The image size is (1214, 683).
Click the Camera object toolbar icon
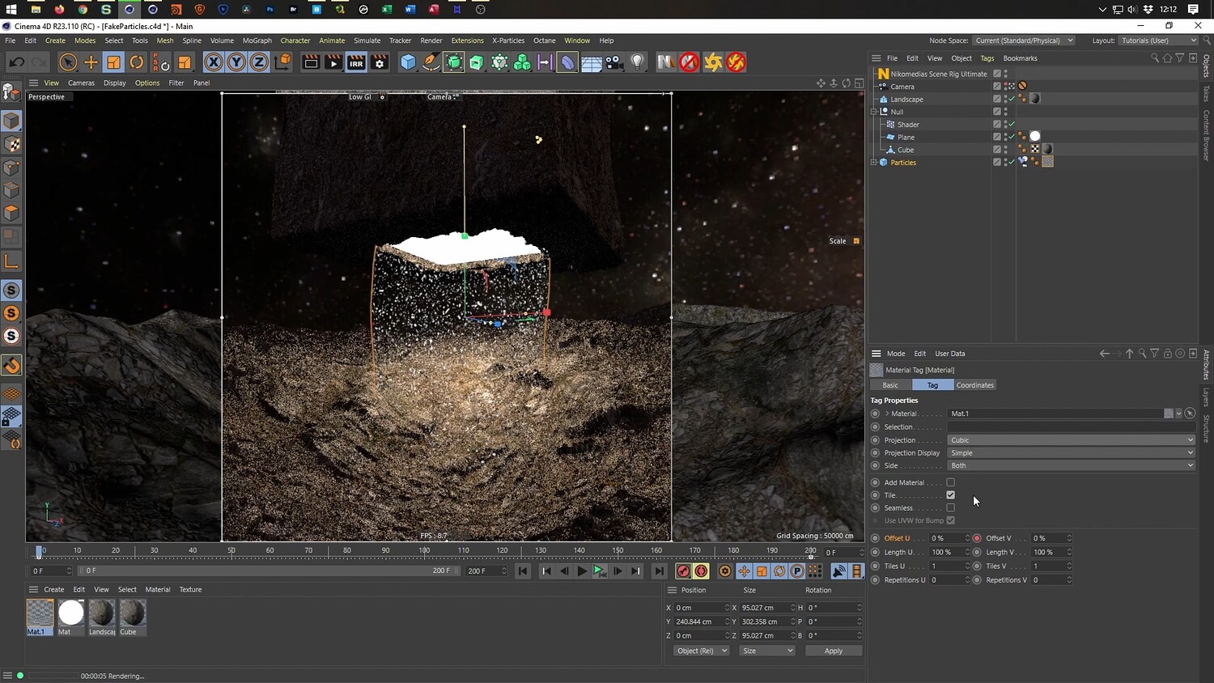point(614,62)
